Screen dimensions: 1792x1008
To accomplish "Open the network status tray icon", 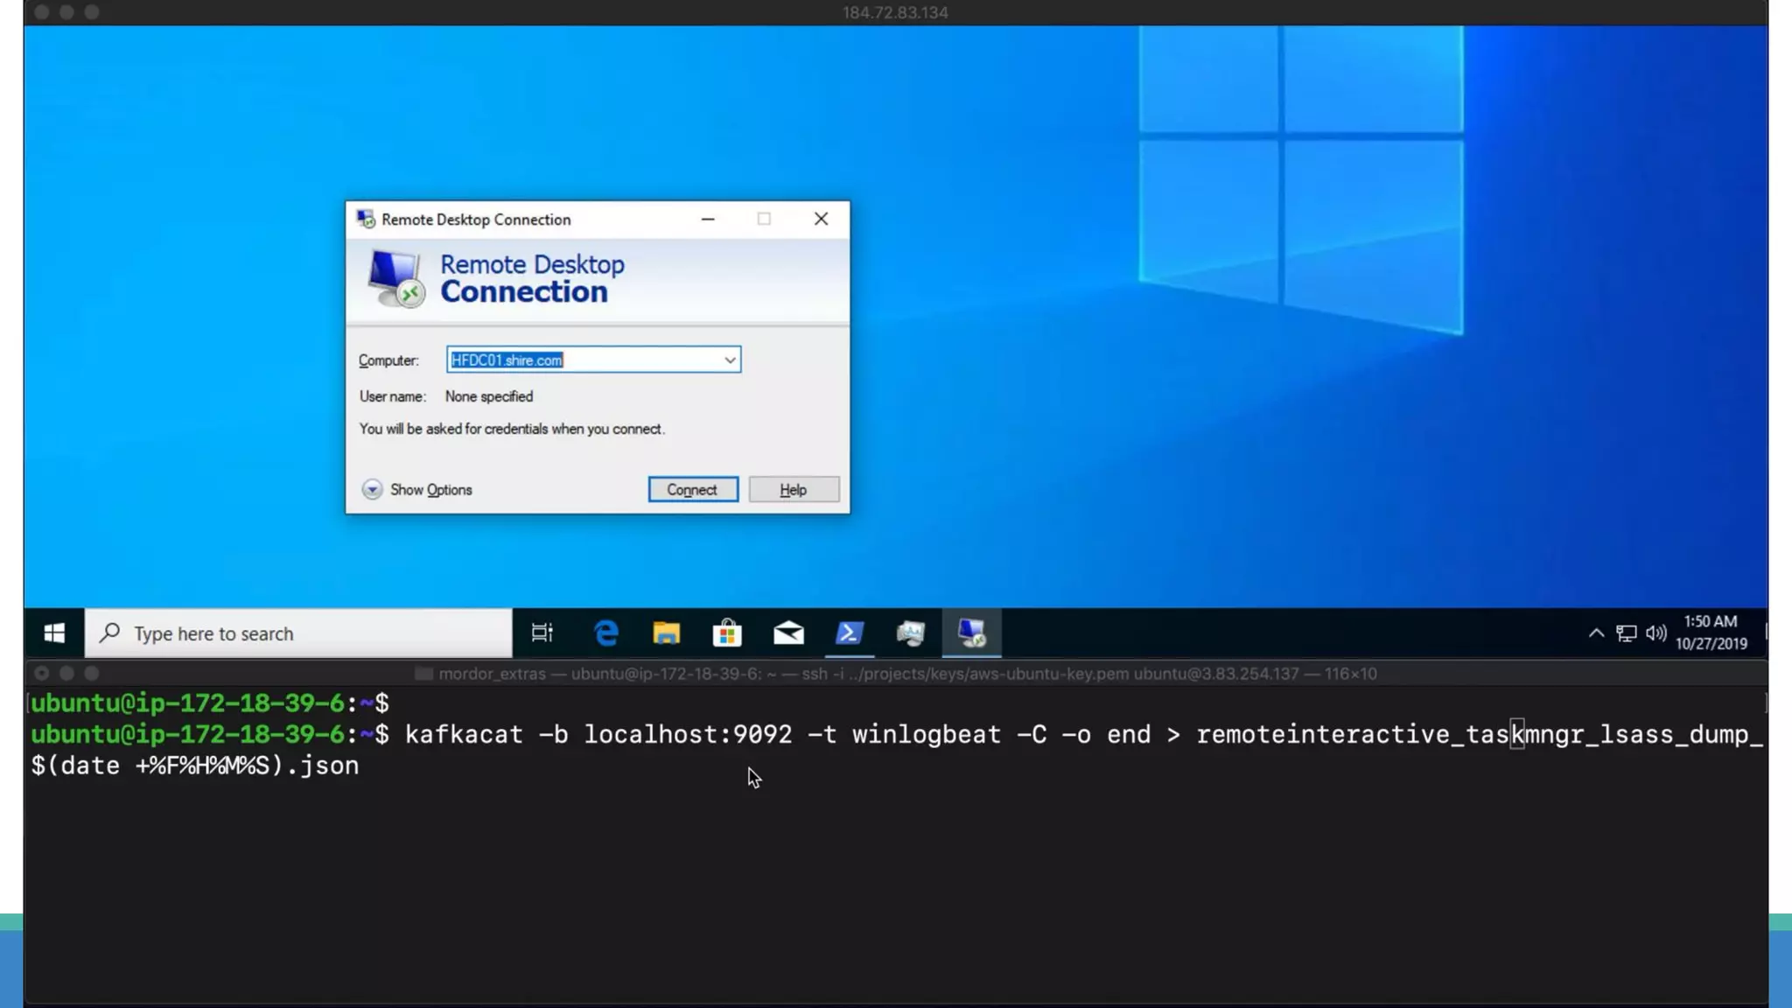I will pos(1627,633).
